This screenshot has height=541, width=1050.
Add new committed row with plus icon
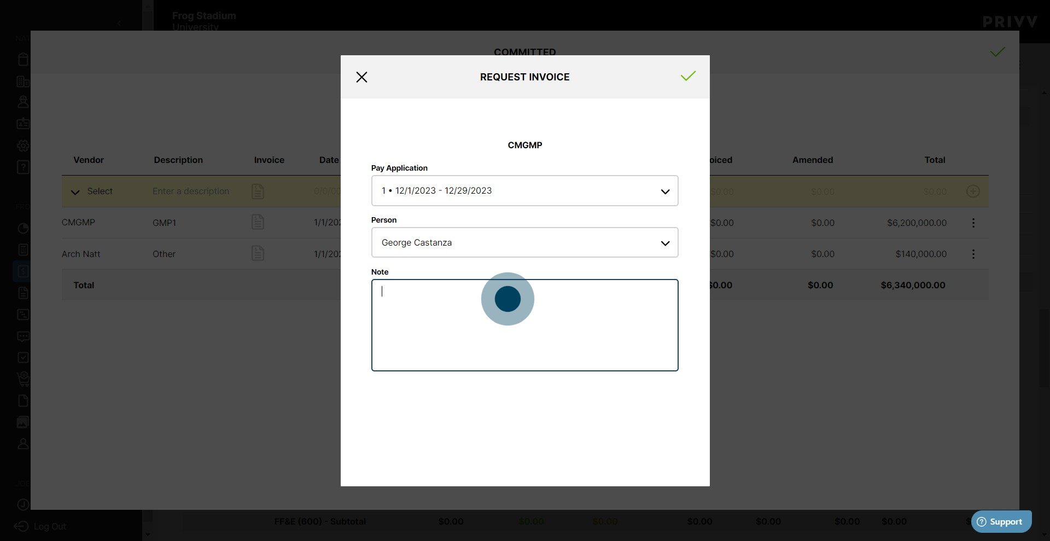coord(973,191)
